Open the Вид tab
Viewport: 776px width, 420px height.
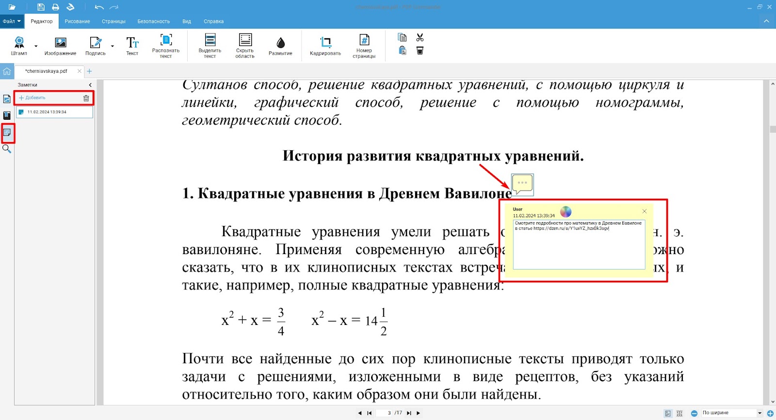pos(187,21)
